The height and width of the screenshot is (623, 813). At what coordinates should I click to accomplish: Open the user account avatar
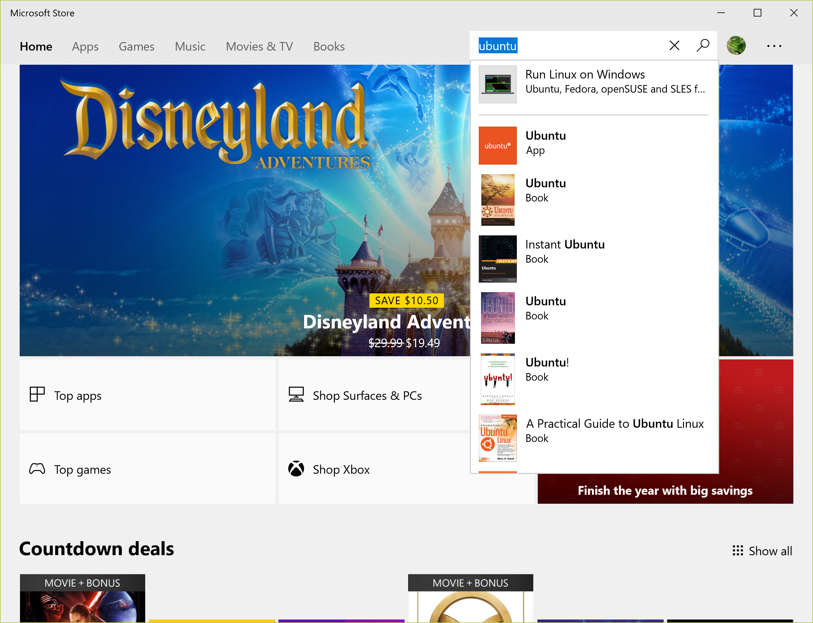pos(736,46)
